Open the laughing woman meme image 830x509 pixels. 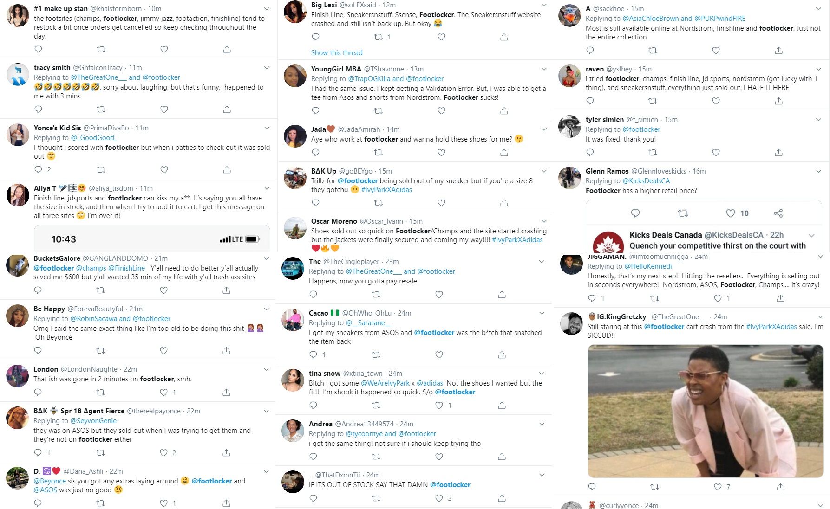click(706, 411)
